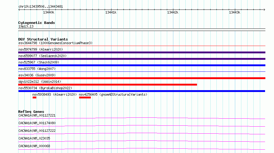
Task: Click the chr19:13439506..13443481 region label
Action: [x=41, y=7]
